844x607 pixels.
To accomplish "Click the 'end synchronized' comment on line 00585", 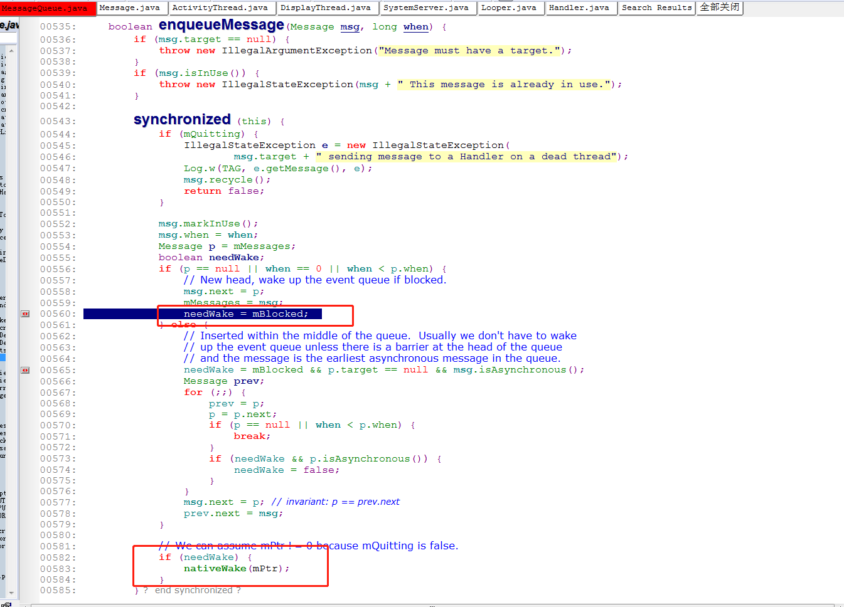I will pos(193,590).
